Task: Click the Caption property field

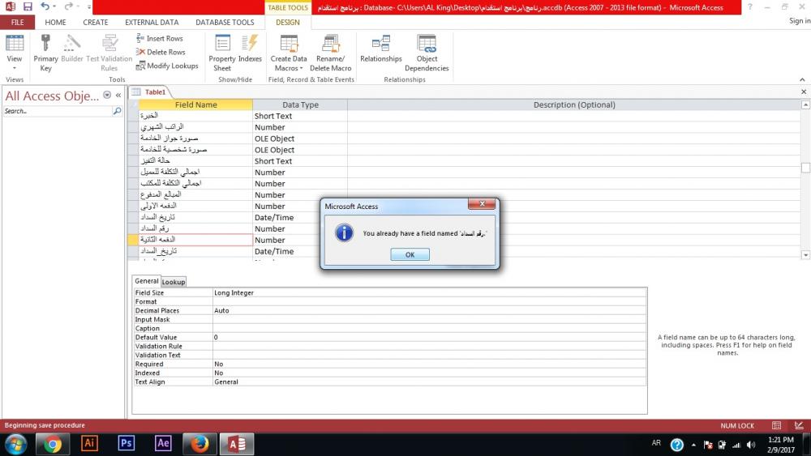Action: pyautogui.click(x=429, y=329)
